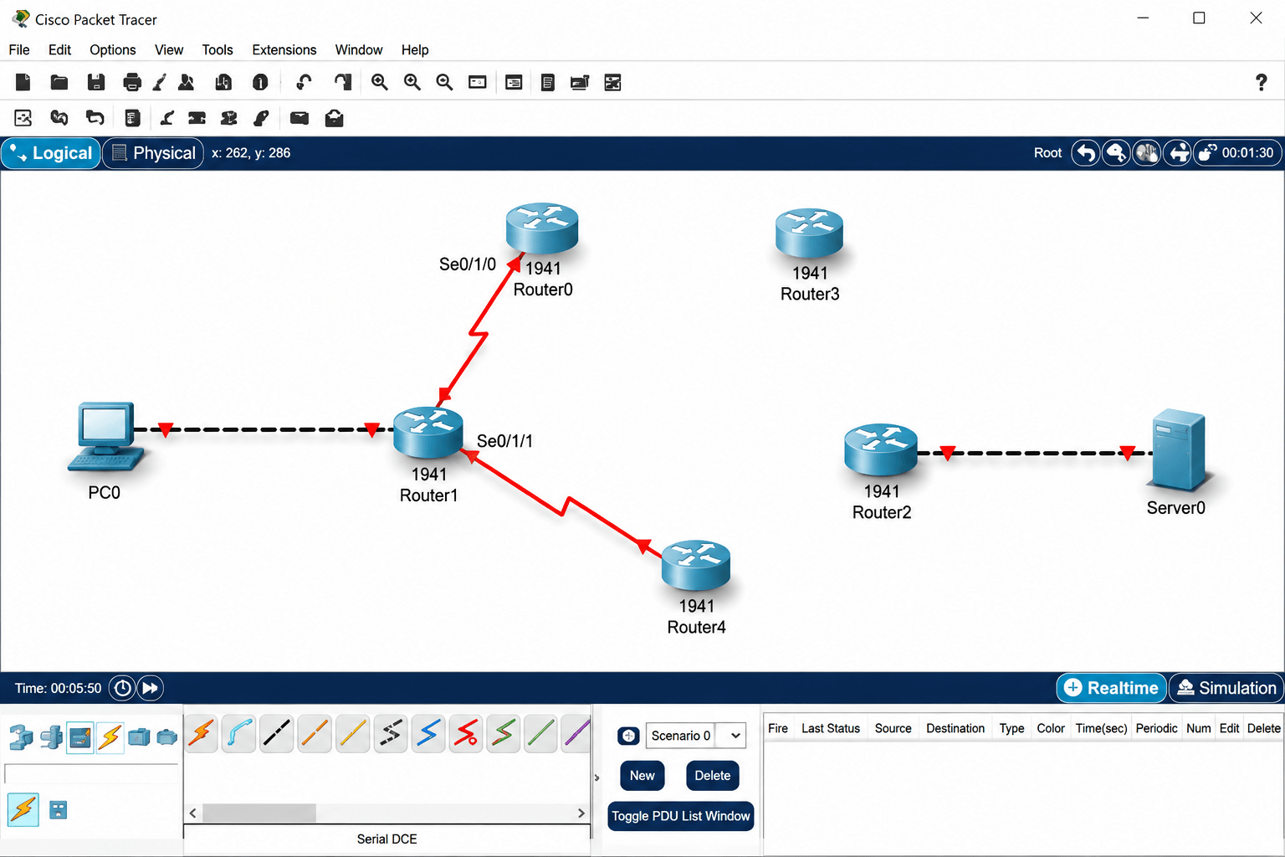Click the Periodic column header
1285x857 pixels.
[x=1156, y=728]
